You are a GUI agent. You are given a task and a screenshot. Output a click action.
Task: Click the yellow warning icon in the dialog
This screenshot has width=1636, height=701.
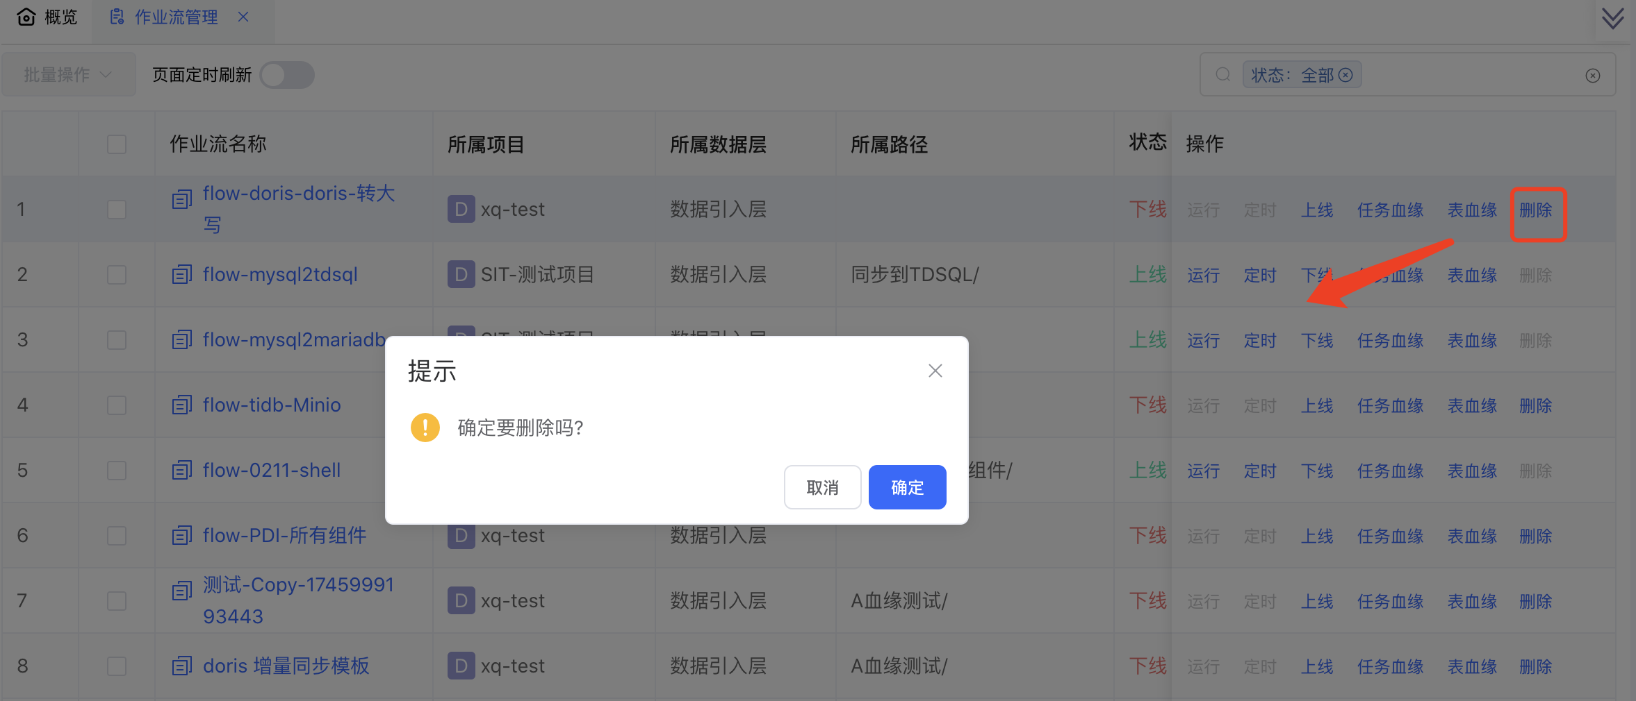(x=425, y=428)
